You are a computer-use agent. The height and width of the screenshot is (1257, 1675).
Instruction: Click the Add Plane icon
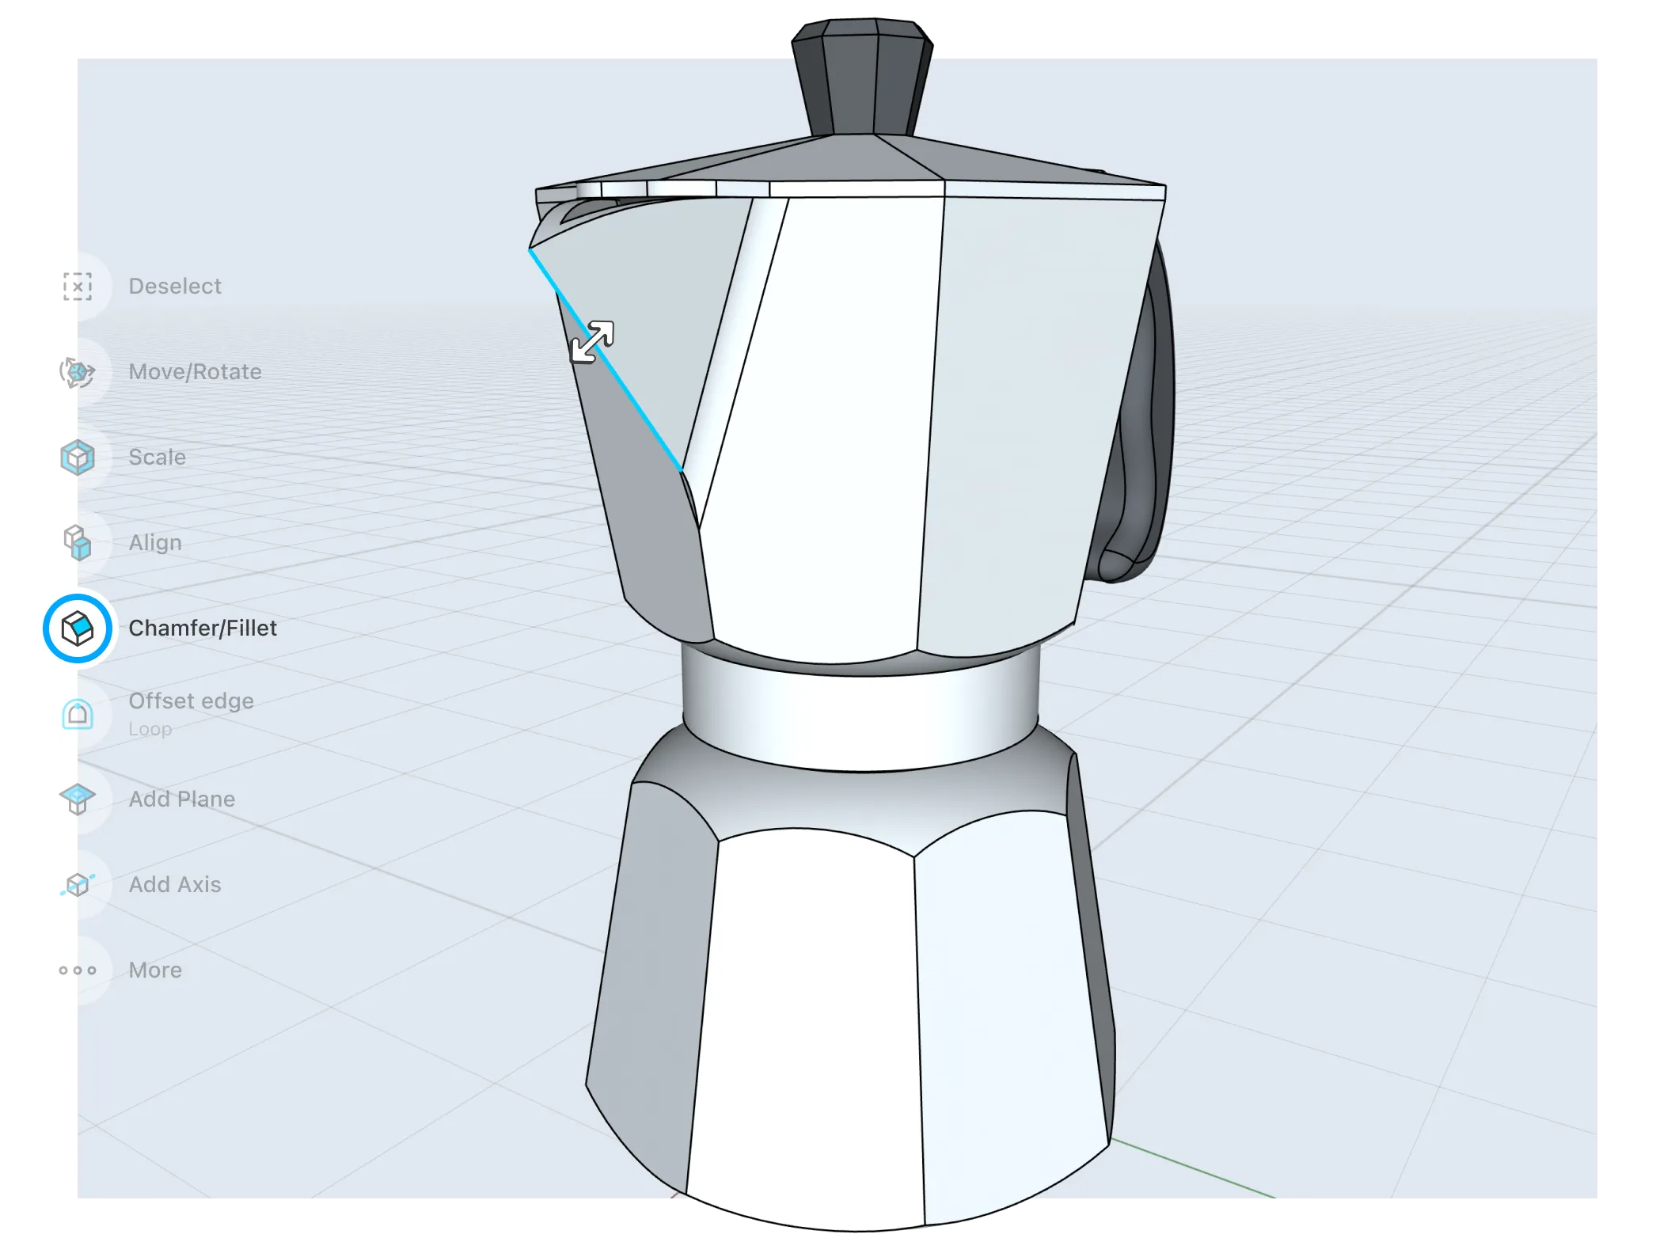[77, 799]
